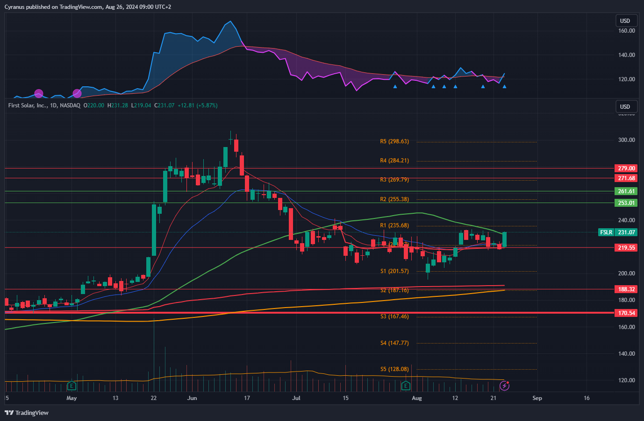Click the 219.55 red price label
Viewport: 644px width, 421px height.
[x=627, y=247]
